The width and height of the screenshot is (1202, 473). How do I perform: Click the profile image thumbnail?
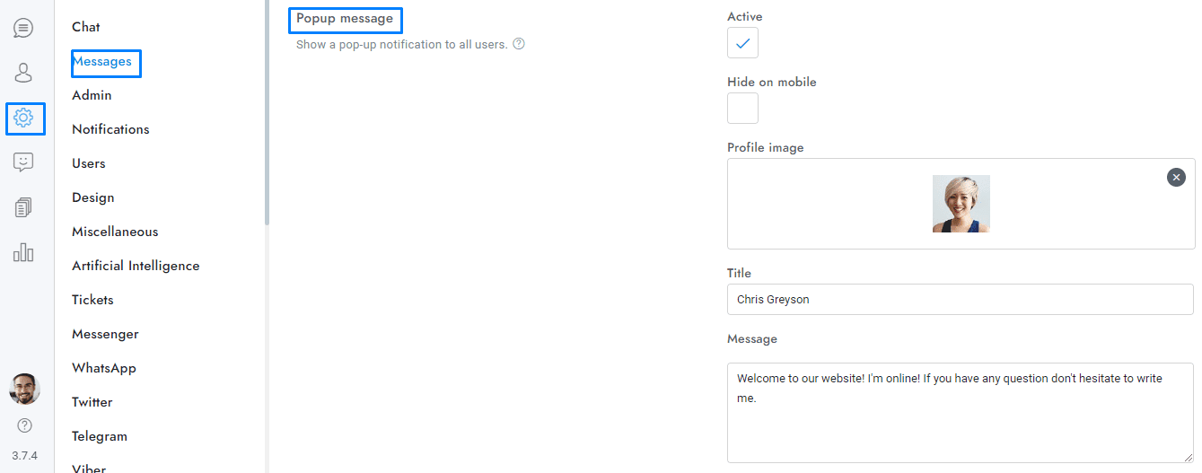pyautogui.click(x=961, y=204)
